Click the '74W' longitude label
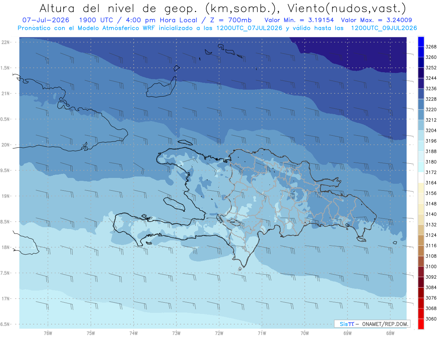The width and height of the screenshot is (438, 338). pyautogui.click(x=134, y=333)
